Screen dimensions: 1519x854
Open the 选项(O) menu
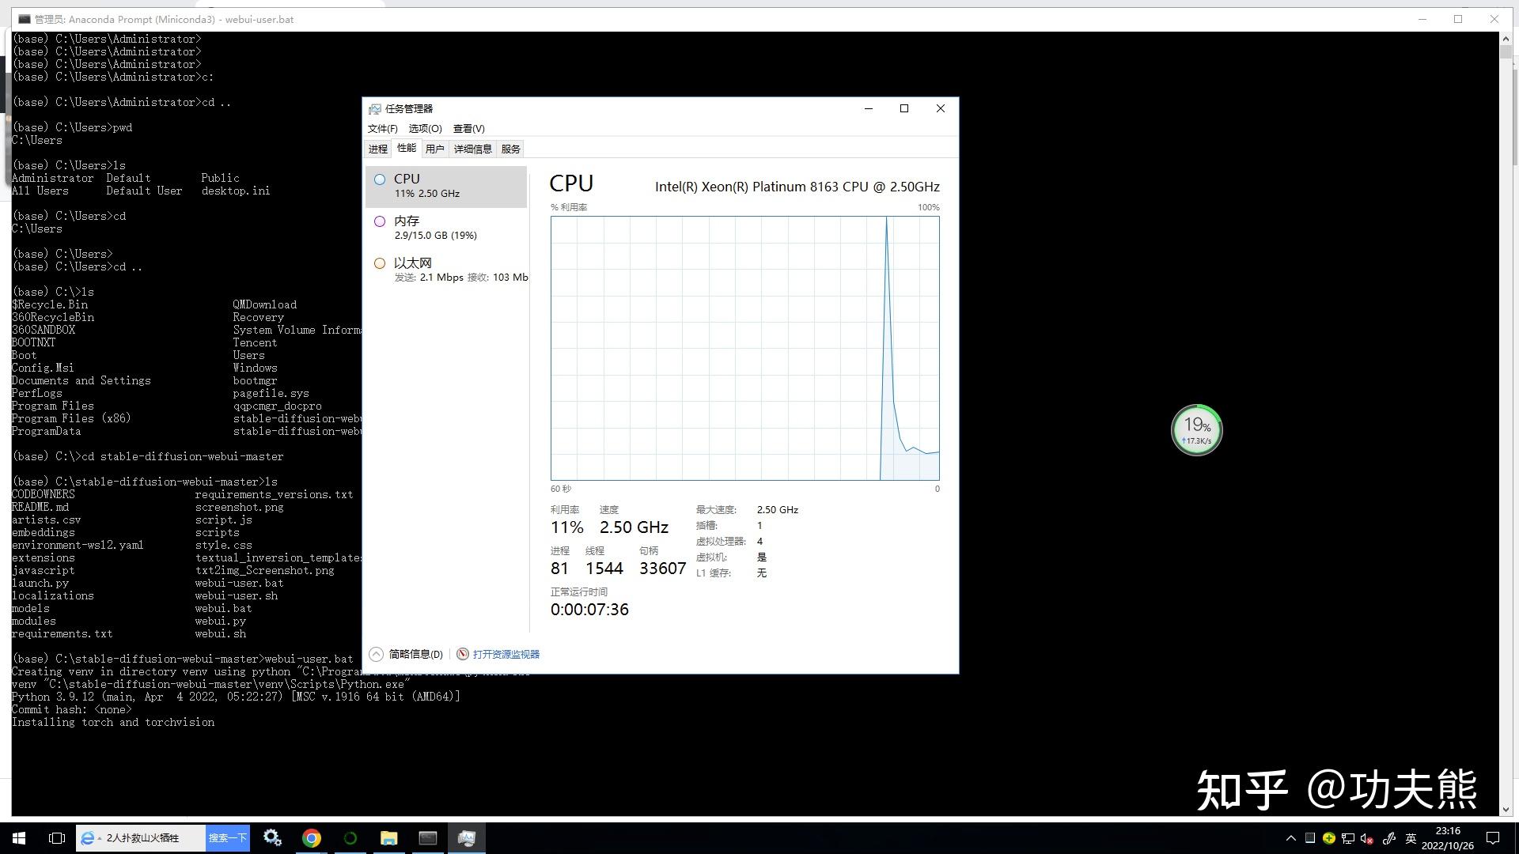point(425,129)
